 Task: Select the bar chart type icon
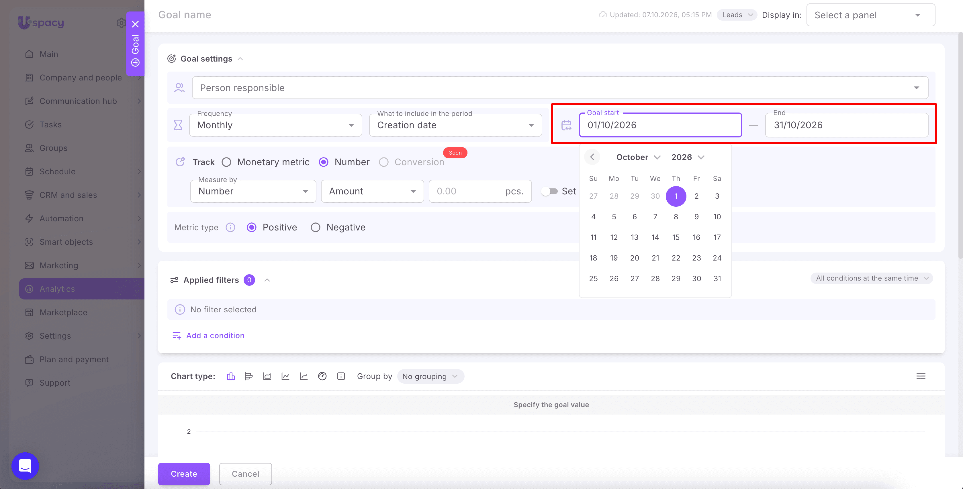(231, 376)
